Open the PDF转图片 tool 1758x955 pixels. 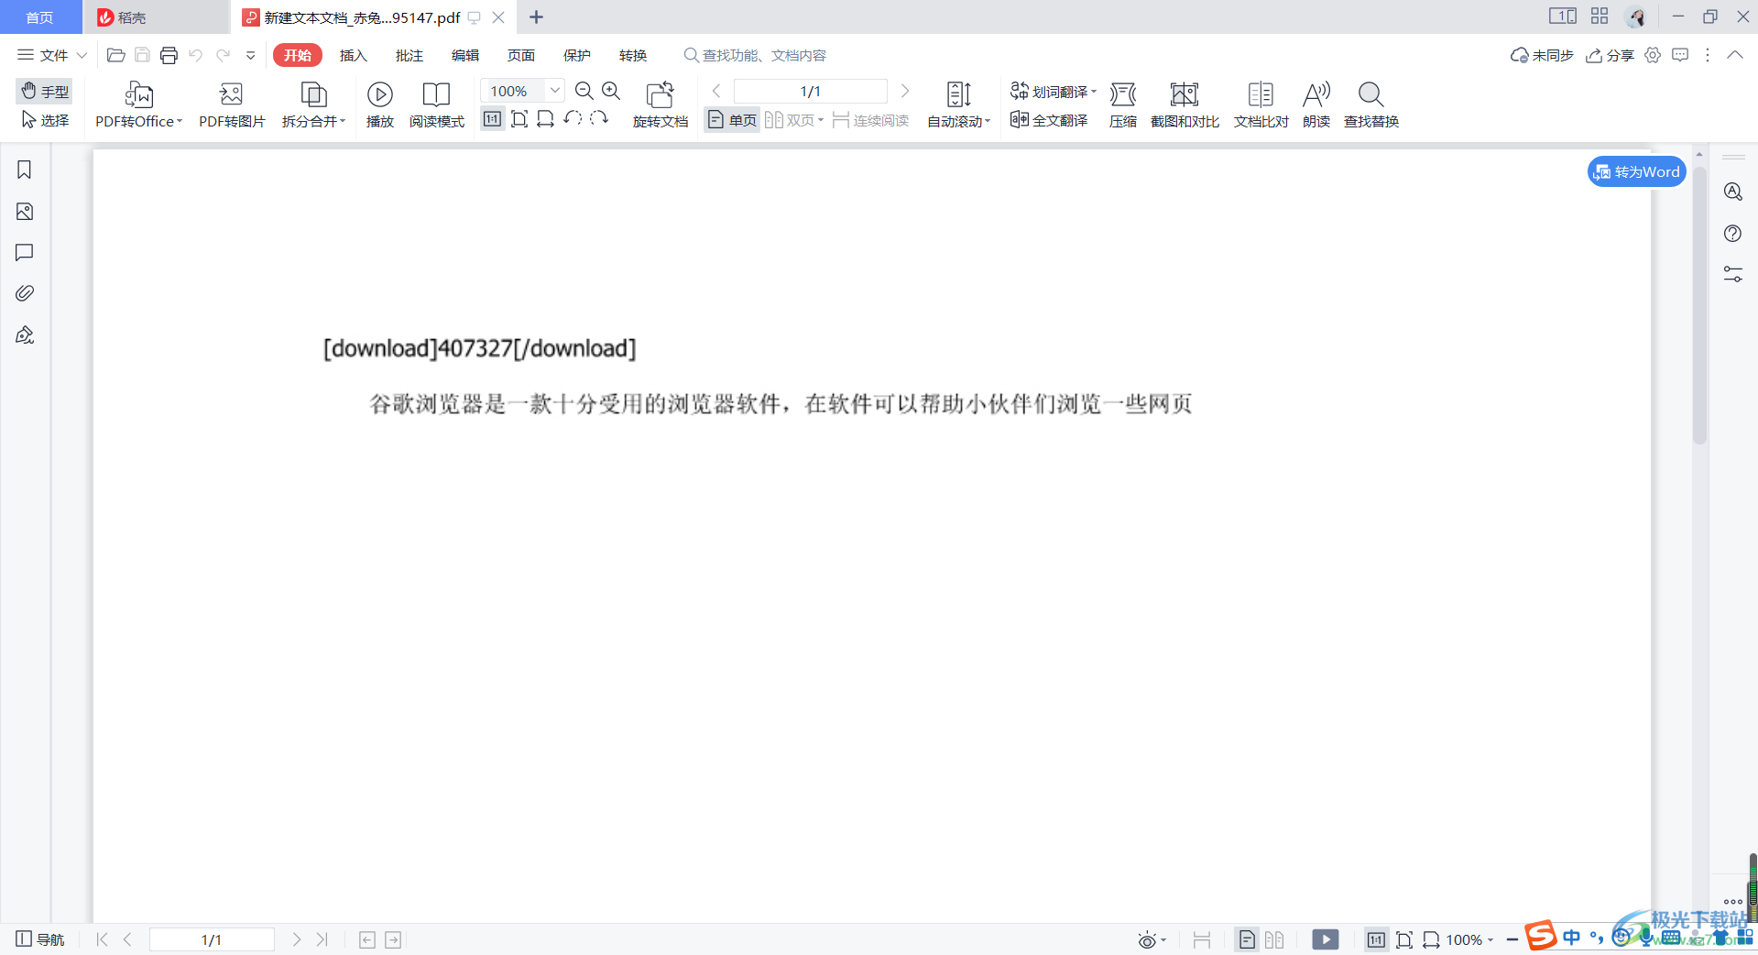pos(232,104)
